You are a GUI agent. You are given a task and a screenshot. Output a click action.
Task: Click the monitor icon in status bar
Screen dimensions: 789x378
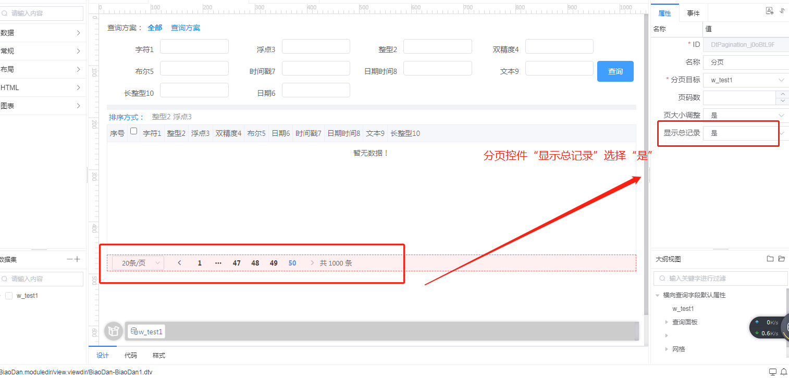(x=773, y=372)
